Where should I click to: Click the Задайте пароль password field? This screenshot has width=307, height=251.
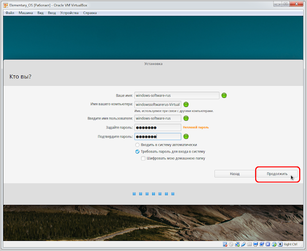(158, 128)
